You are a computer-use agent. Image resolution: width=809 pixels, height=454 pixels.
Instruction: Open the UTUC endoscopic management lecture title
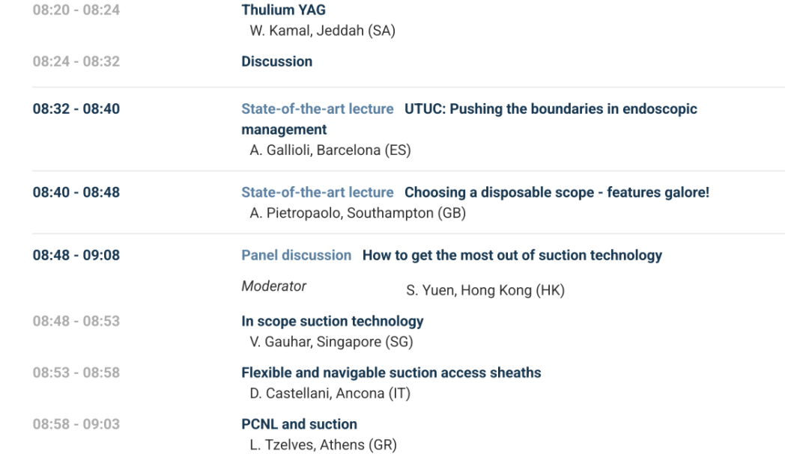coord(551,109)
